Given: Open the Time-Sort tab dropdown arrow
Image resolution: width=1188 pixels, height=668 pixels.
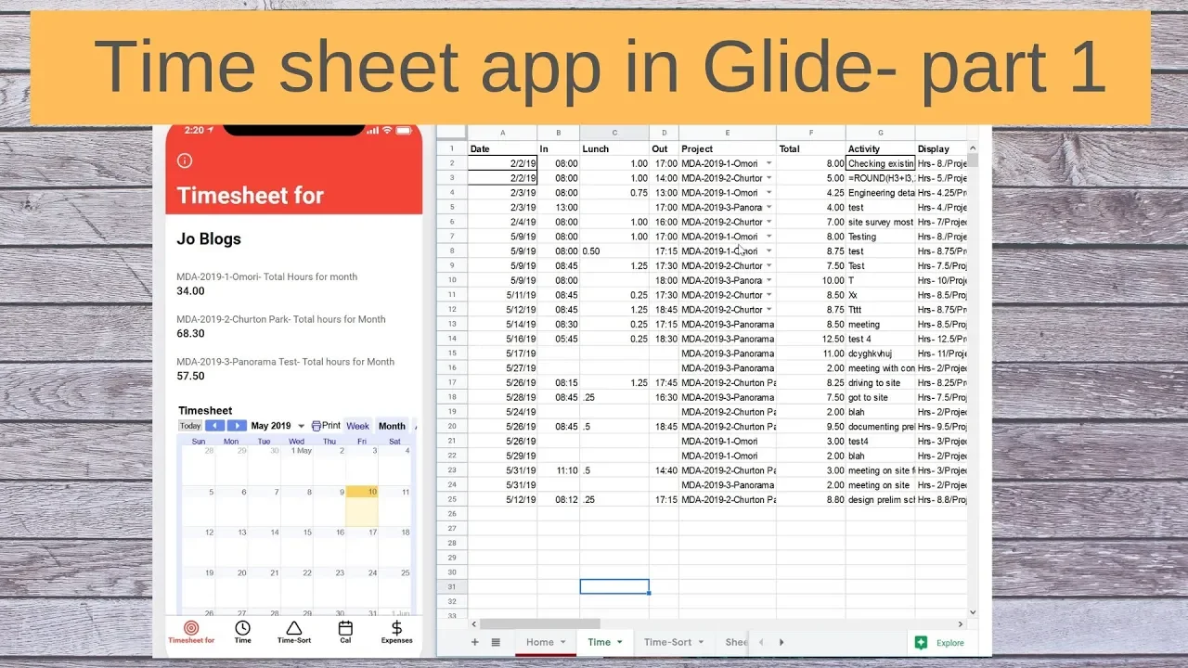Looking at the screenshot, I should (x=701, y=642).
